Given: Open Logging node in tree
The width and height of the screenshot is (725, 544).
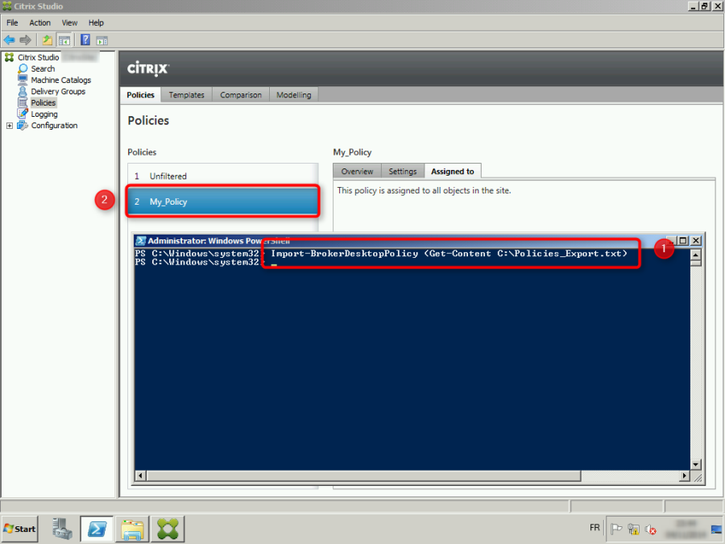Looking at the screenshot, I should point(44,114).
